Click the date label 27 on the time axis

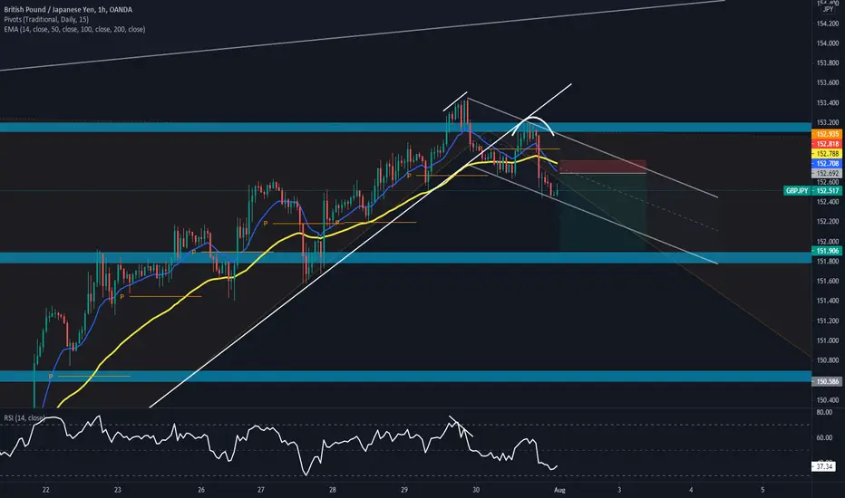click(261, 490)
